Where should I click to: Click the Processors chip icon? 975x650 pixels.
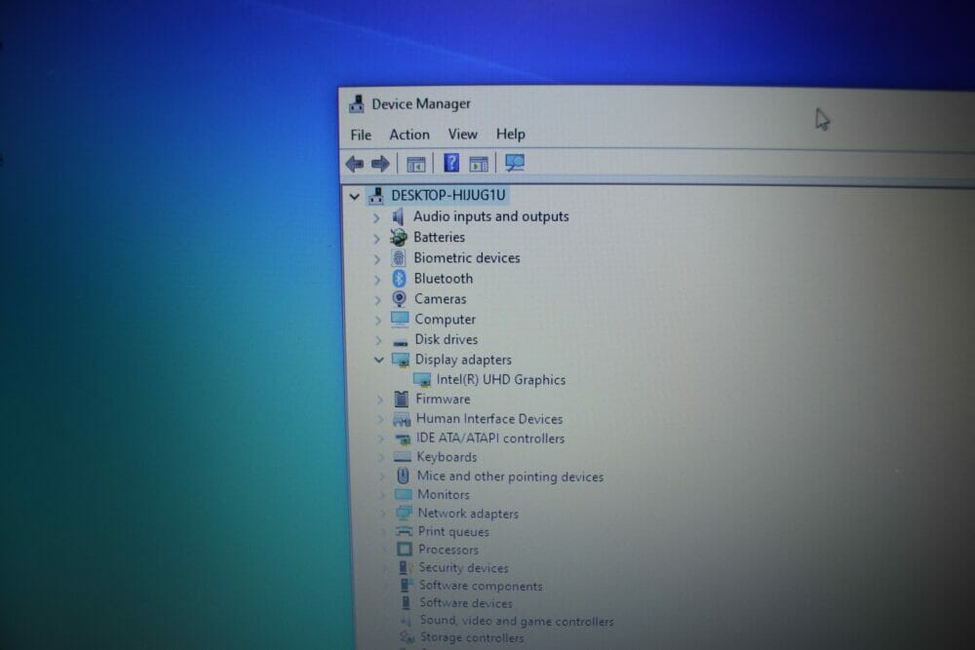point(405,550)
